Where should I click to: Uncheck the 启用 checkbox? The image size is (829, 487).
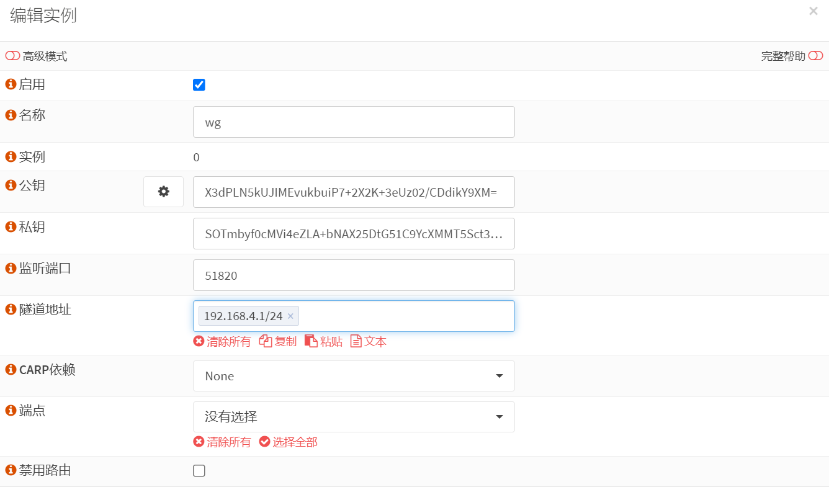[199, 85]
